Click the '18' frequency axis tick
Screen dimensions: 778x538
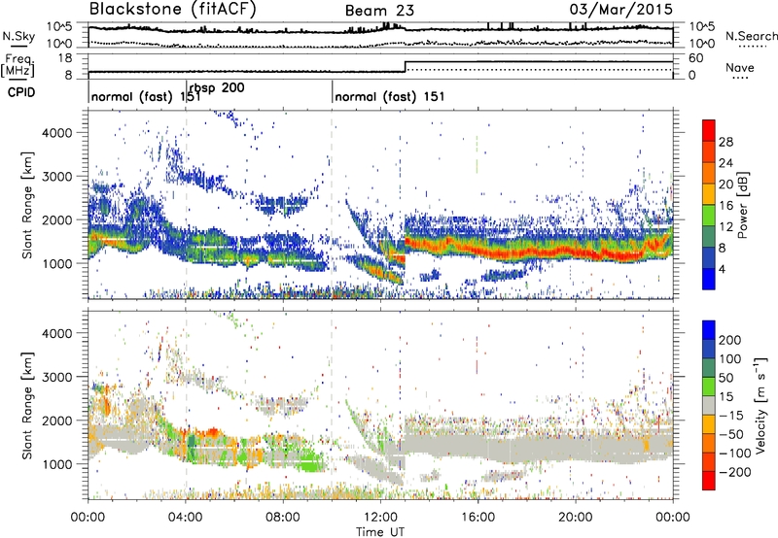click(65, 58)
